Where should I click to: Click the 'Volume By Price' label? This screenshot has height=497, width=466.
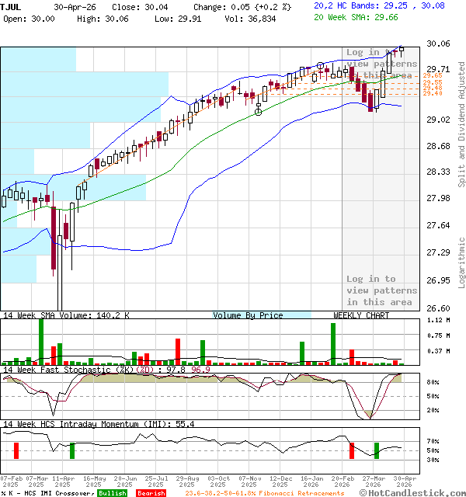249,315
